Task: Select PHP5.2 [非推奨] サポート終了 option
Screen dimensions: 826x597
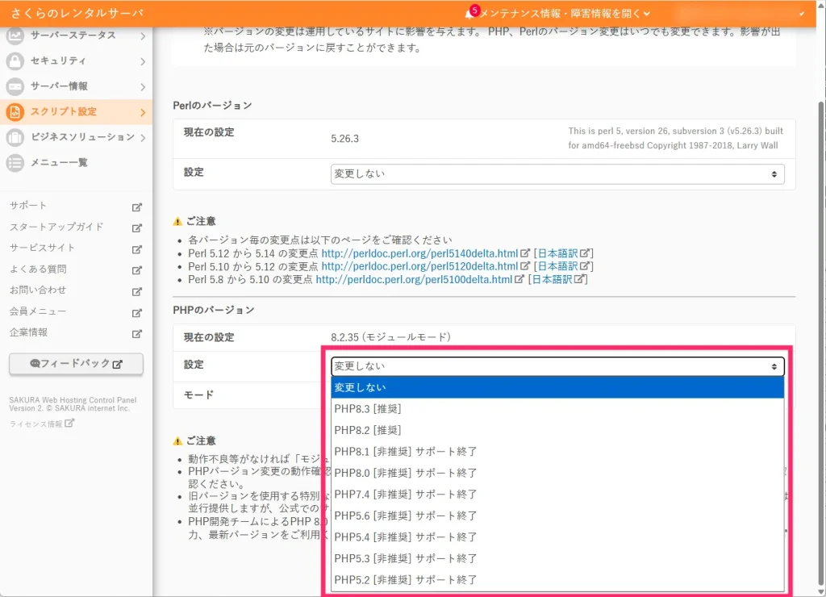Action: tap(557, 579)
